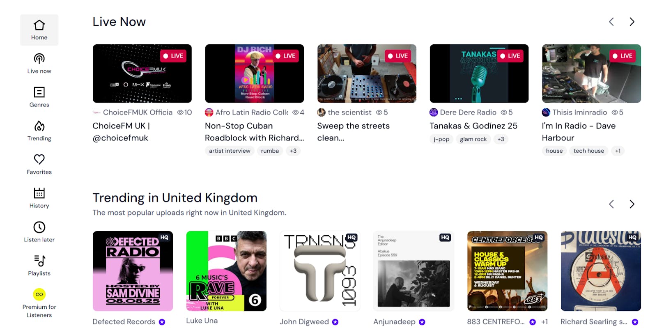The image size is (657, 328).
Task: Open John Digweed uploader link
Action: 304,321
